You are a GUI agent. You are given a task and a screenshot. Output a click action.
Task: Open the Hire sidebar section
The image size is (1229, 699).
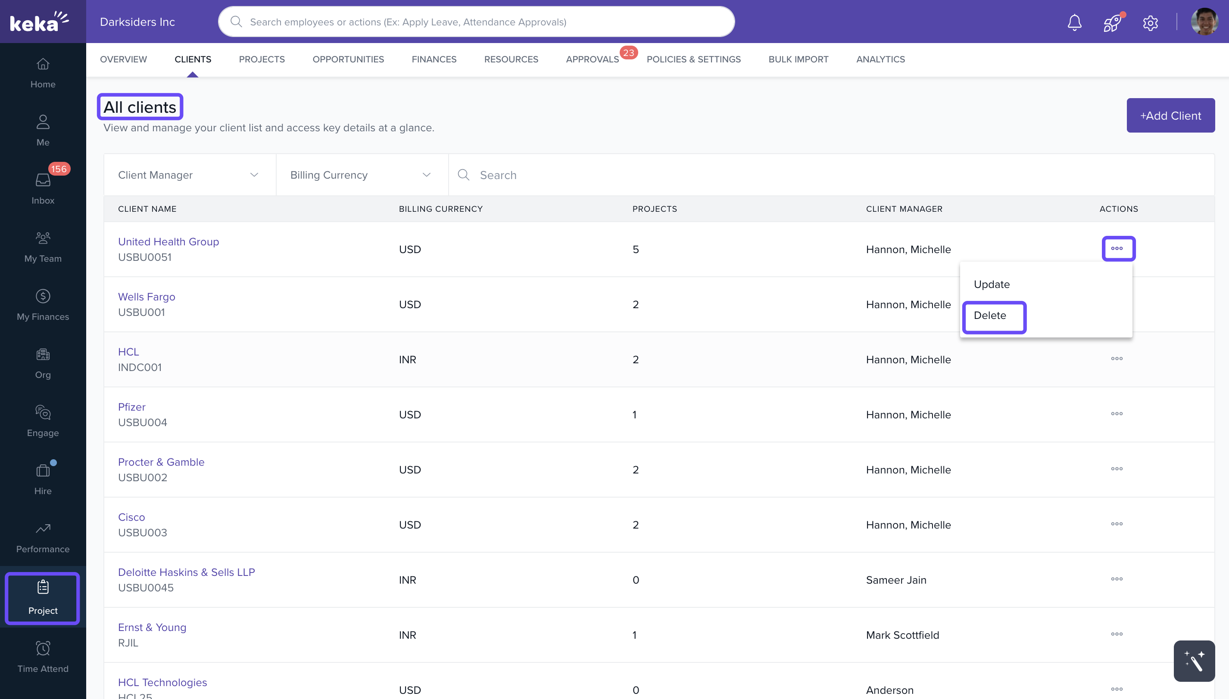[43, 479]
